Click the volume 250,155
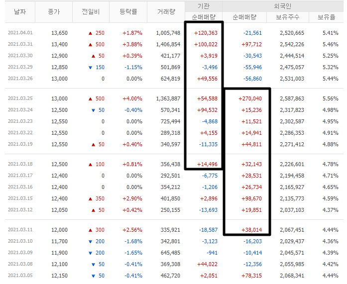Image resolution: width=347 pixels, height=284 pixels. (x=170, y=210)
